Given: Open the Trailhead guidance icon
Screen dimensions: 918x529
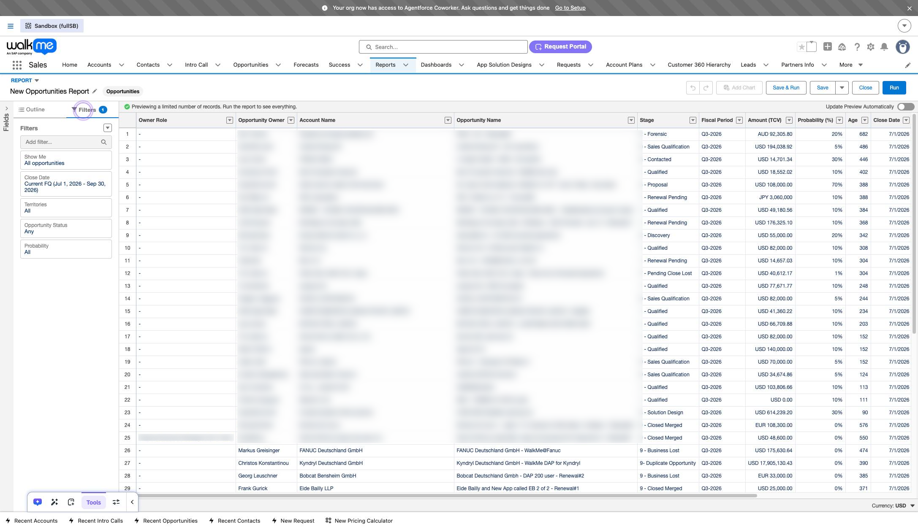Looking at the screenshot, I should pos(842,47).
